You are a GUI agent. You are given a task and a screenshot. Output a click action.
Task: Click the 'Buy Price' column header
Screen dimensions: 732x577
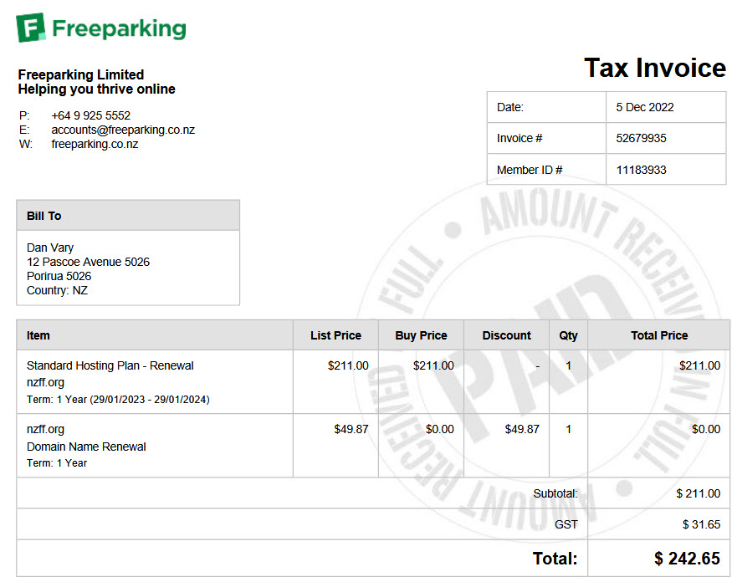[x=421, y=335]
